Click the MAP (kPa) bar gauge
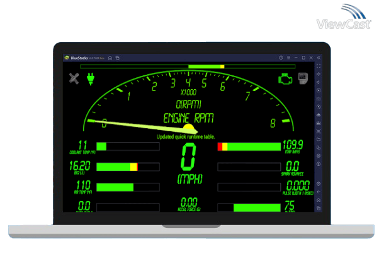The image size is (379, 260). [249, 147]
